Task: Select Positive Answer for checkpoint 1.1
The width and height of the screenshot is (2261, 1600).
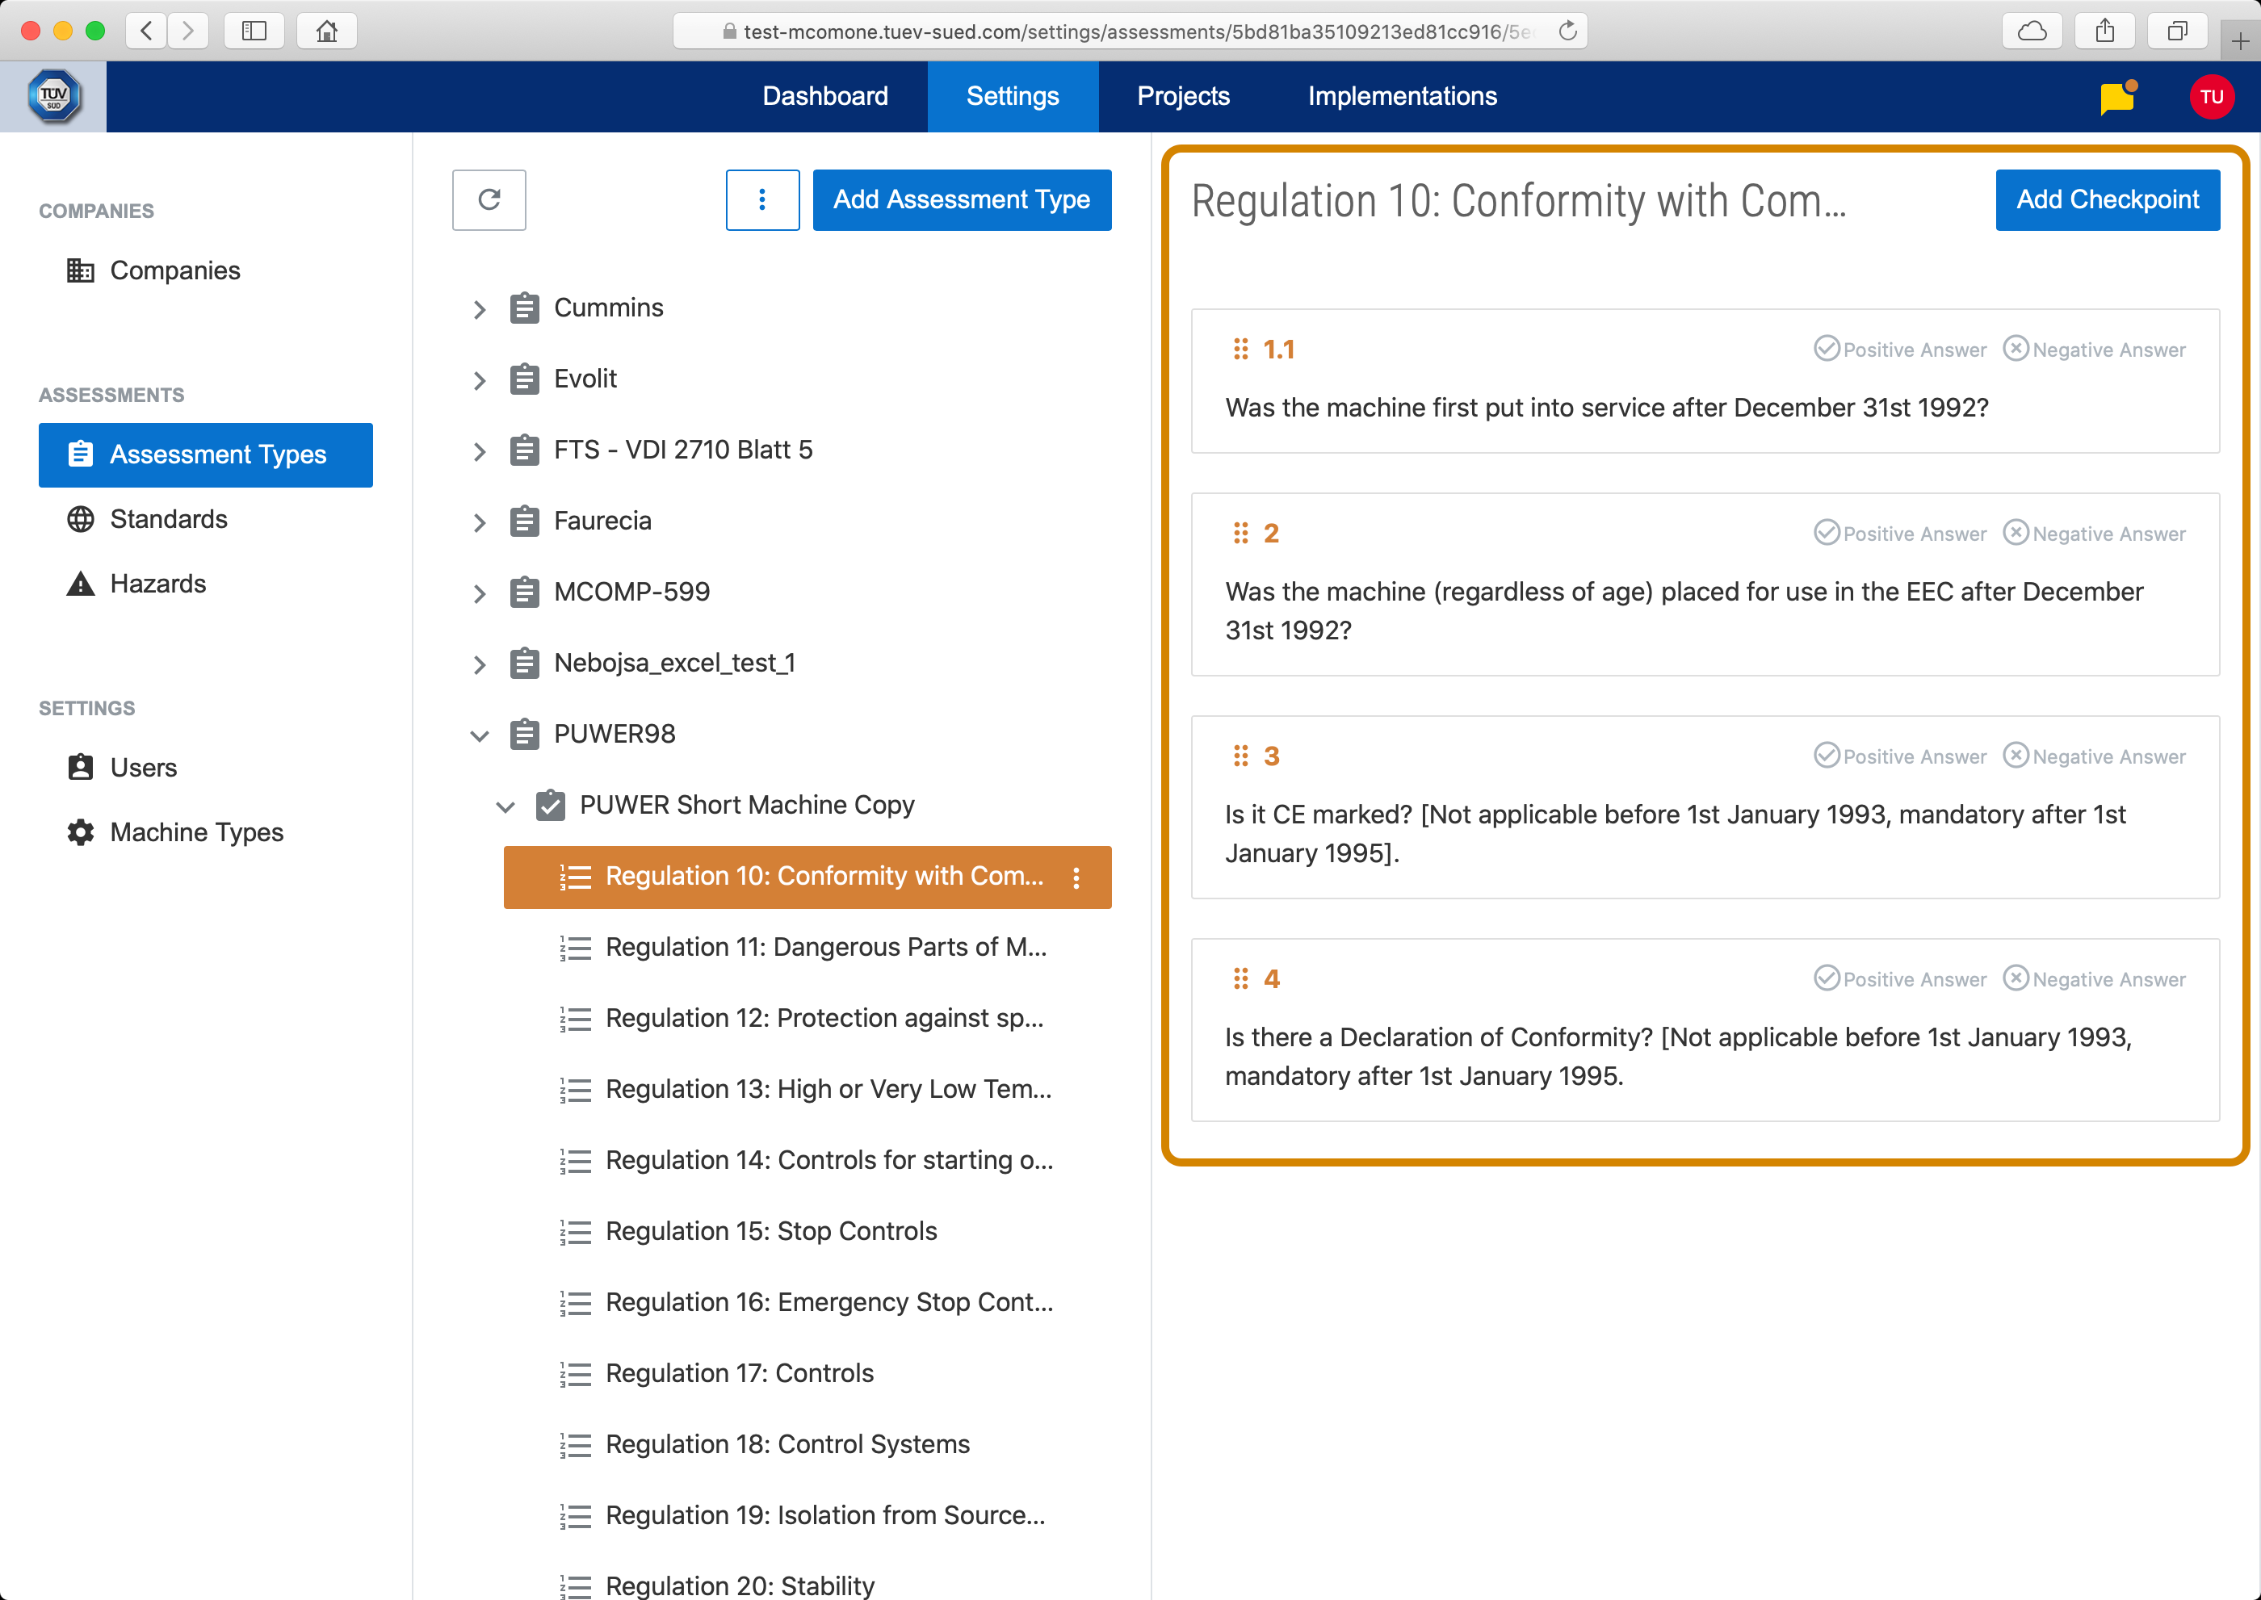Action: point(1900,349)
